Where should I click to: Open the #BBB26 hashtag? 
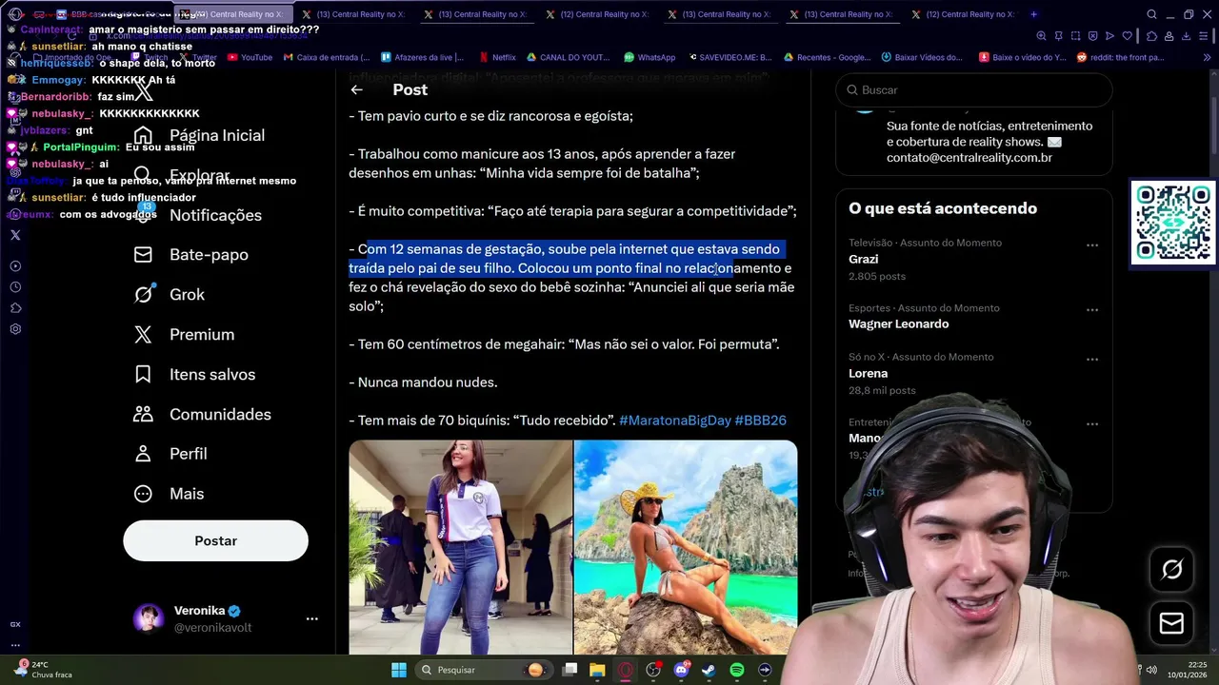coord(760,421)
